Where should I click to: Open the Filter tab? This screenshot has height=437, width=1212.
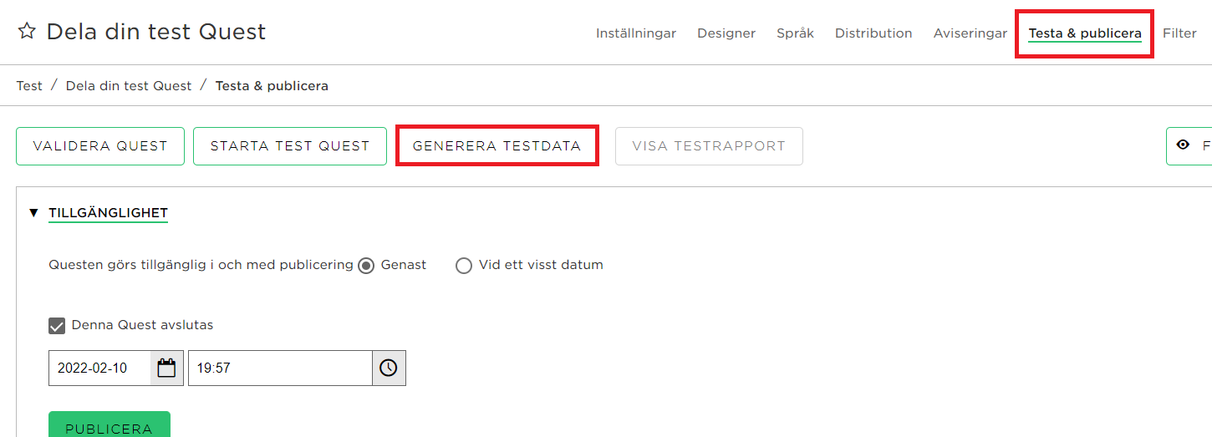(x=1179, y=33)
